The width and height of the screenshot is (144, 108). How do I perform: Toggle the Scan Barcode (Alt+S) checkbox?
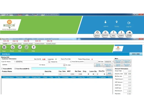click(15, 69)
